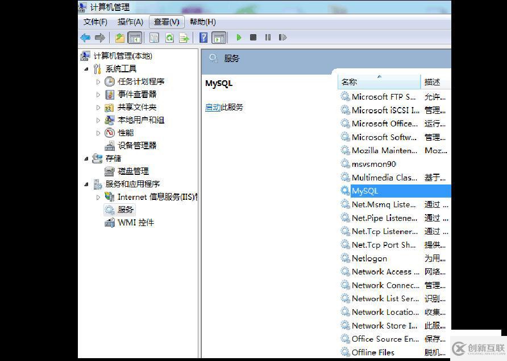
Task: Click the Show/Hide Console Tree toolbar icon
Action: click(x=134, y=37)
